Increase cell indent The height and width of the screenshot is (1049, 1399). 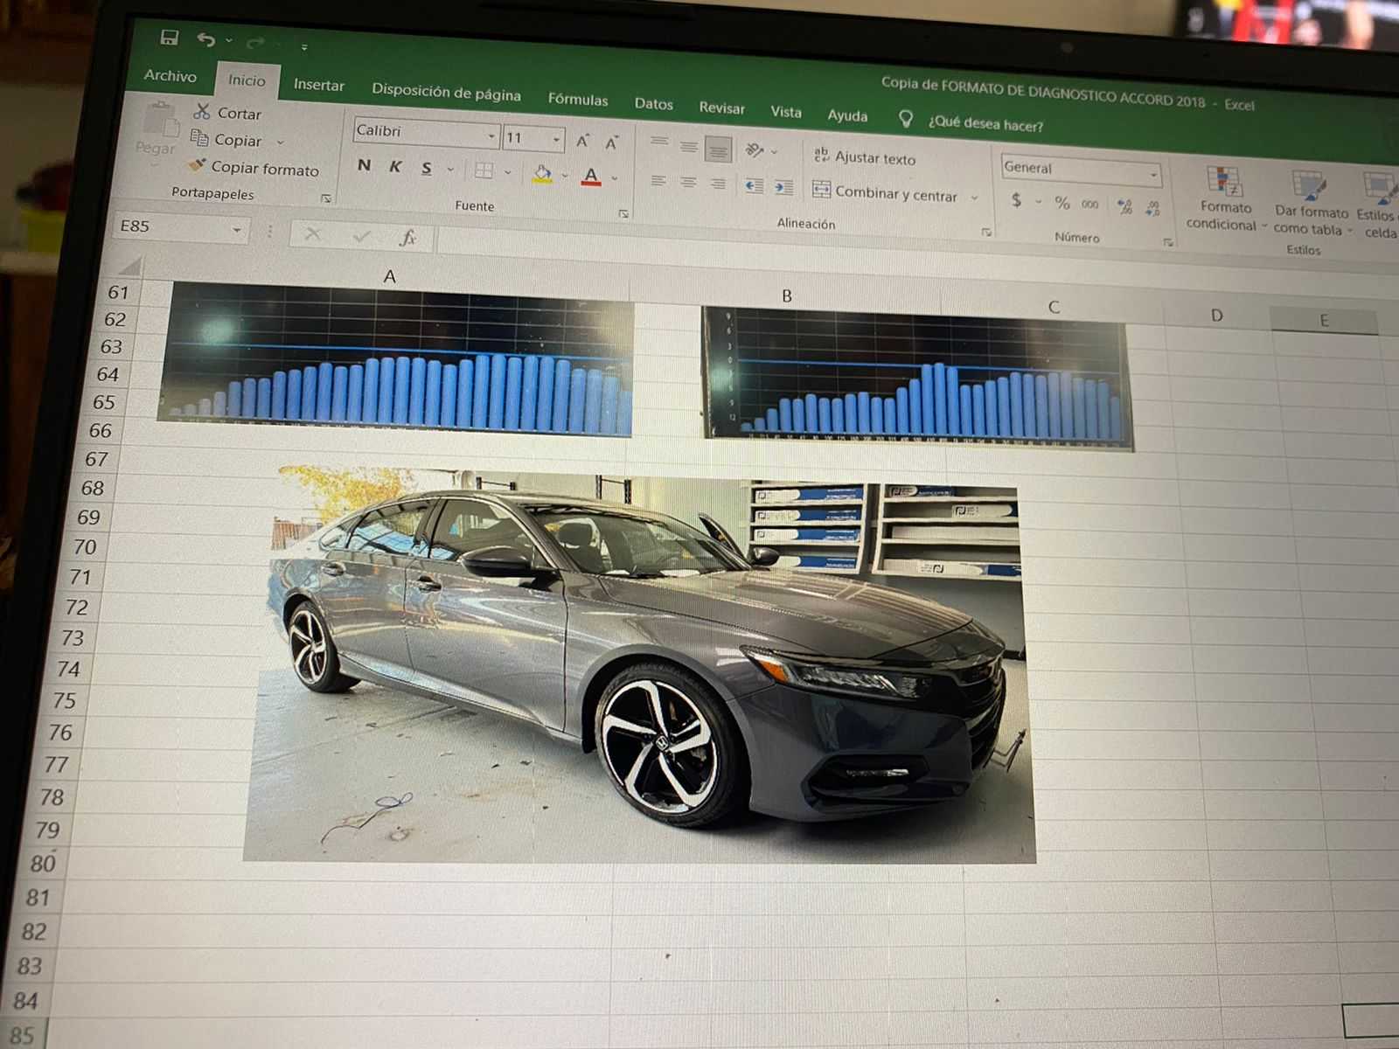(x=784, y=188)
